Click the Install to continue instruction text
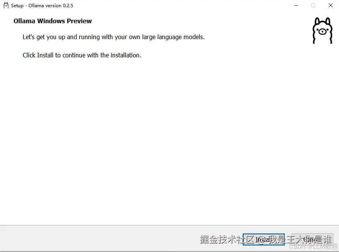 [82, 55]
